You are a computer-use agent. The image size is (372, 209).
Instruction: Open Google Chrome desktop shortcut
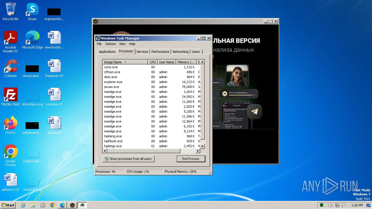[x=10, y=156]
